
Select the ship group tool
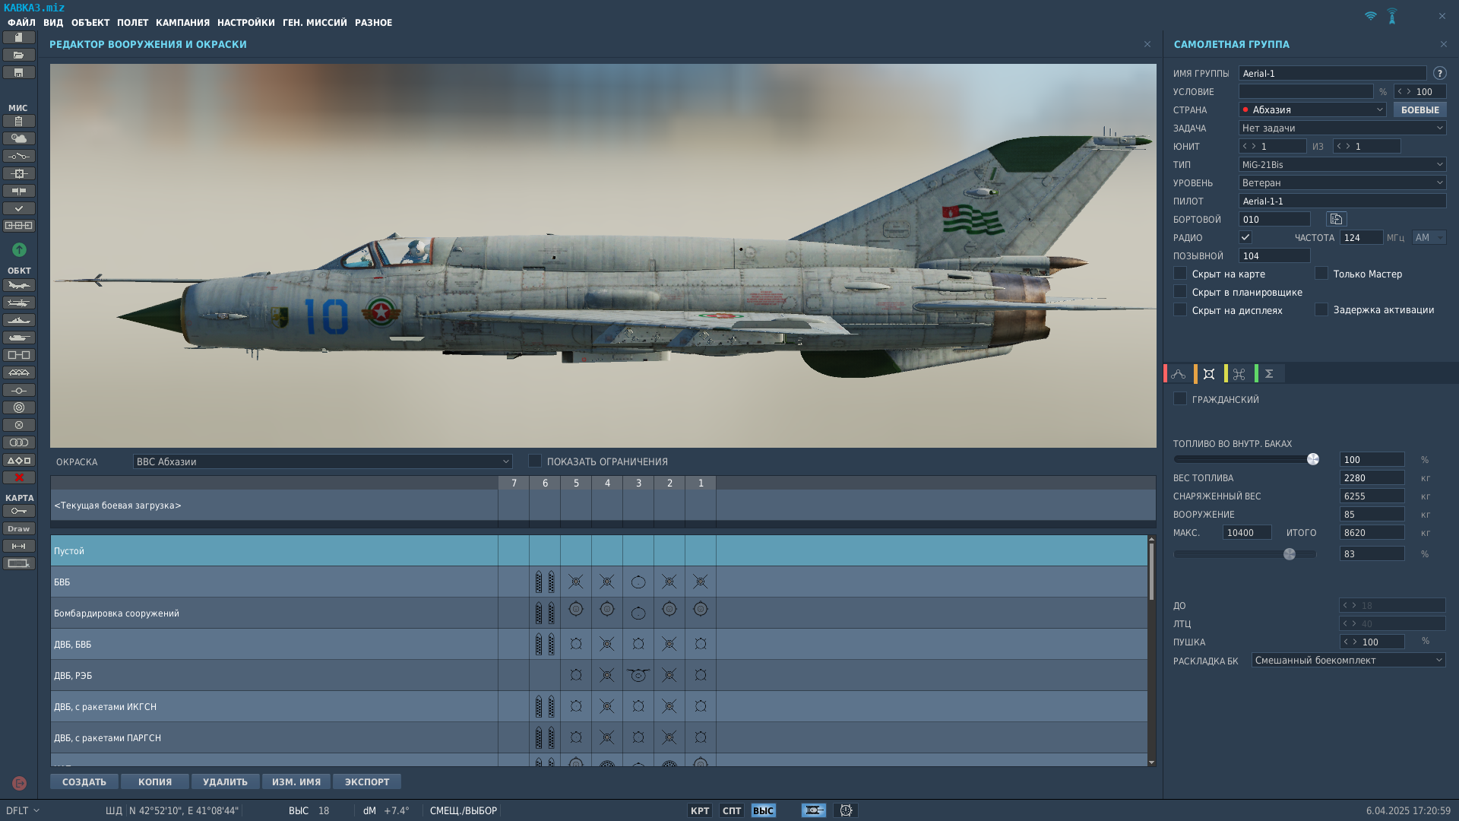click(19, 320)
